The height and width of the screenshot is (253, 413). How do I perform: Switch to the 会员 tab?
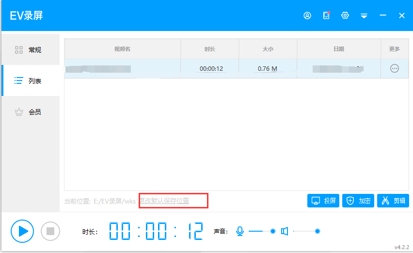(31, 112)
